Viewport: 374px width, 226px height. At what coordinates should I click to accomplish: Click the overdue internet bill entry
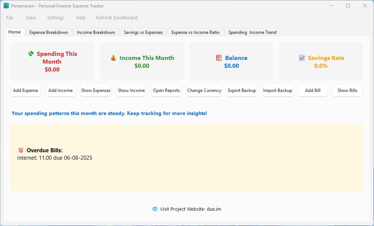(55, 158)
